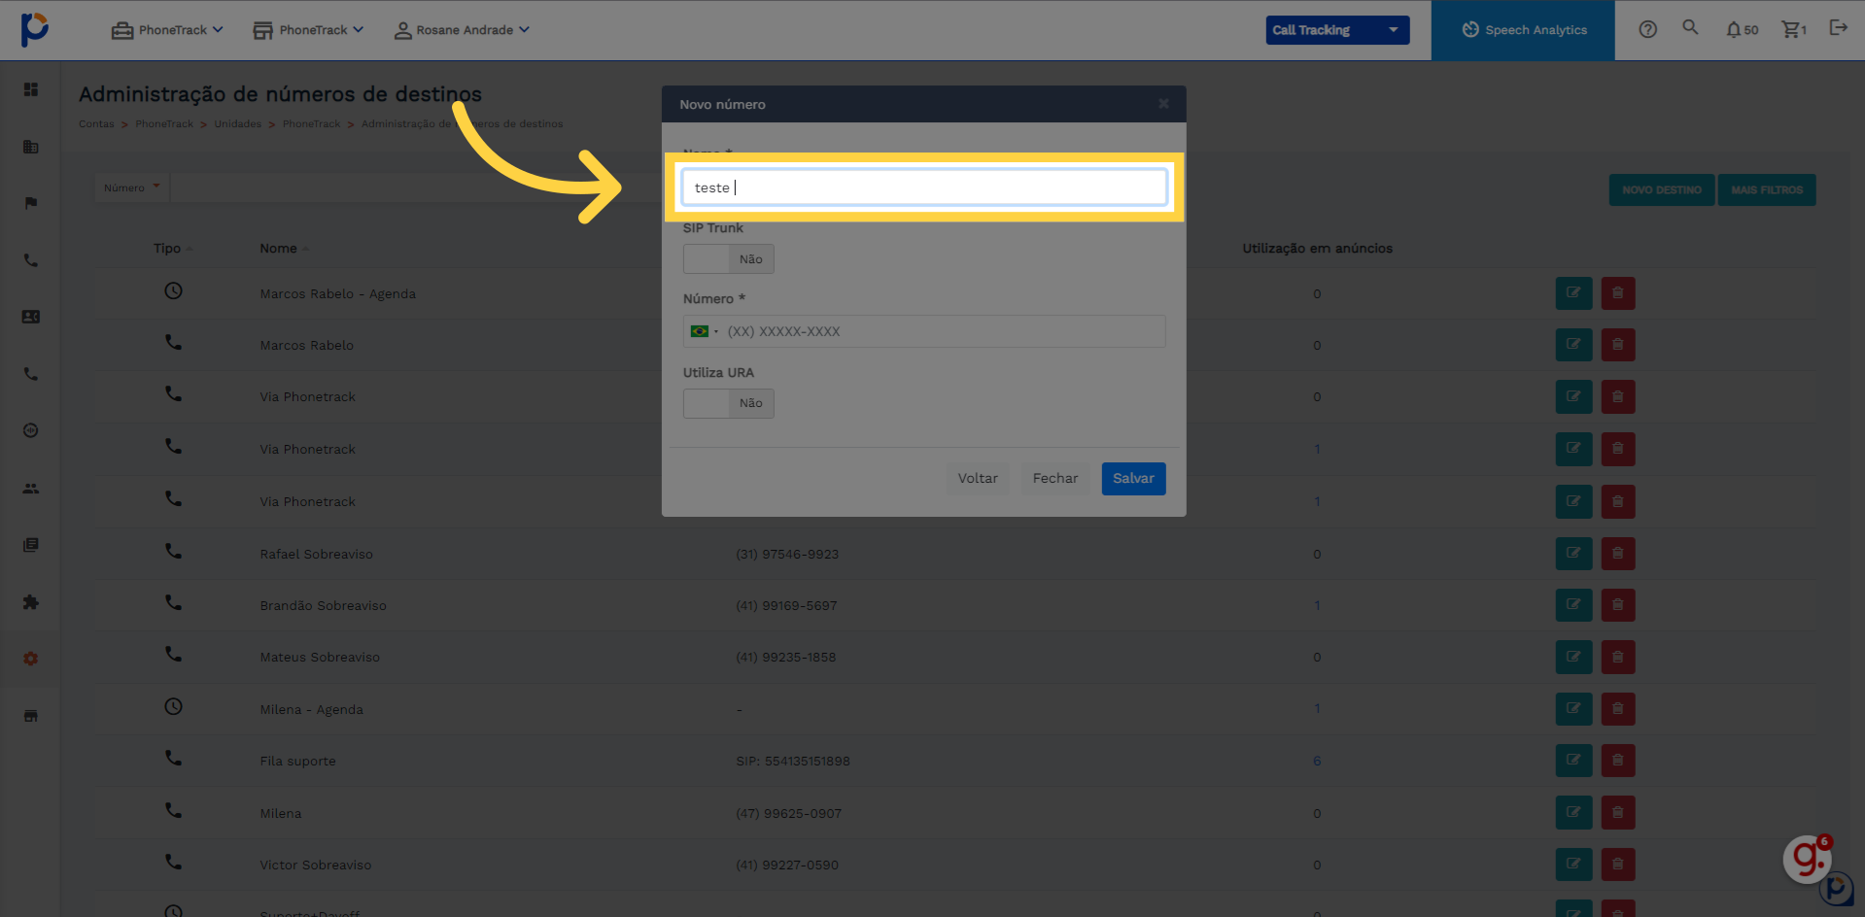Expand the Call Tracking dropdown
This screenshot has width=1865, height=917.
click(1337, 30)
